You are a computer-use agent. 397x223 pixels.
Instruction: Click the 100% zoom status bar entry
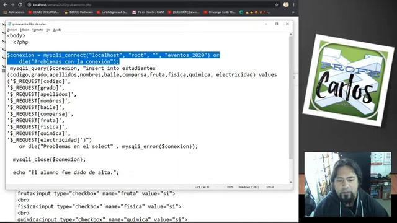230,187
